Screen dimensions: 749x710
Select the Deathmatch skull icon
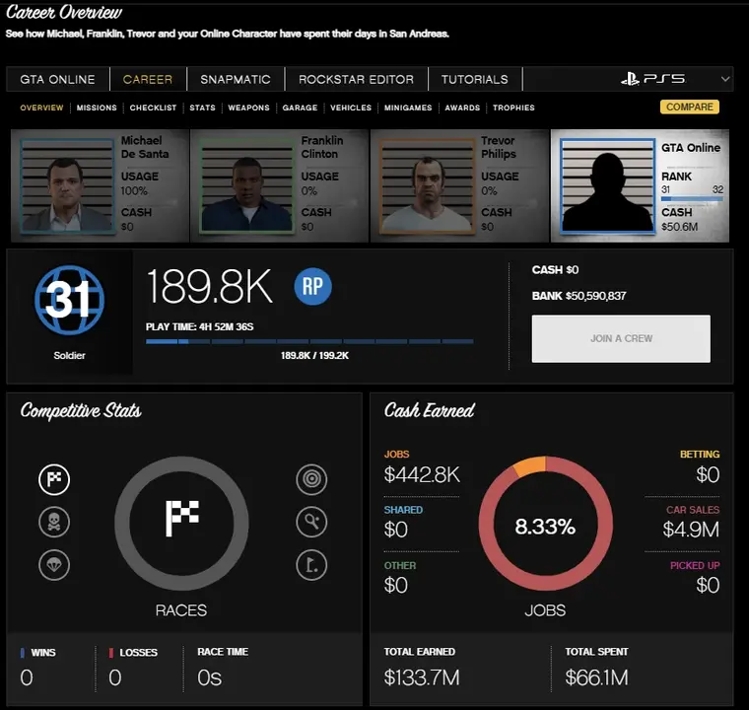[54, 522]
